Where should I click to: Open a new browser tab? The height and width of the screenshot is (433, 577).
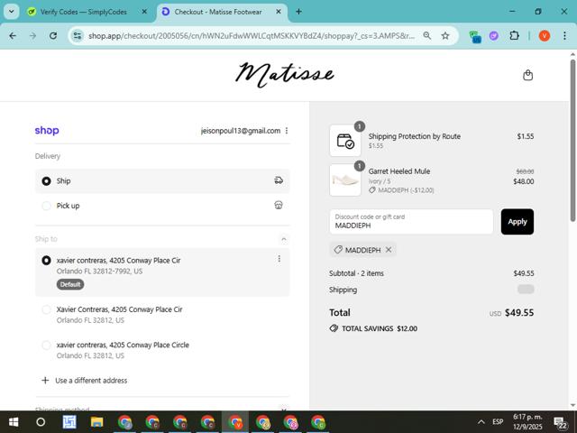(x=298, y=12)
